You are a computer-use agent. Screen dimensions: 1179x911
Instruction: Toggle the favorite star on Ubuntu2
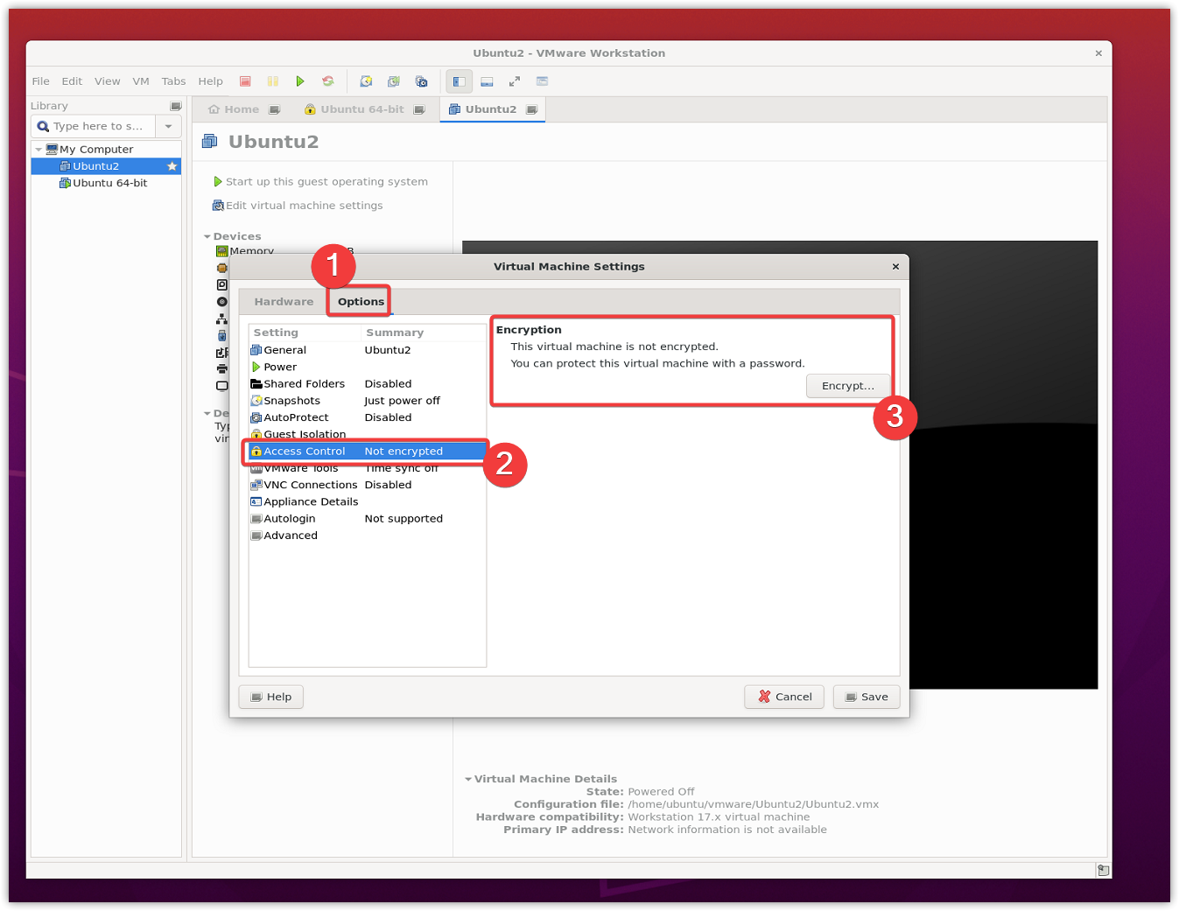click(172, 166)
